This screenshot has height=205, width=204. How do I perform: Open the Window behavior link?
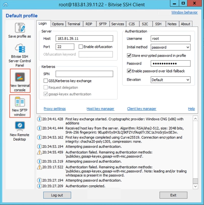(x=185, y=12)
